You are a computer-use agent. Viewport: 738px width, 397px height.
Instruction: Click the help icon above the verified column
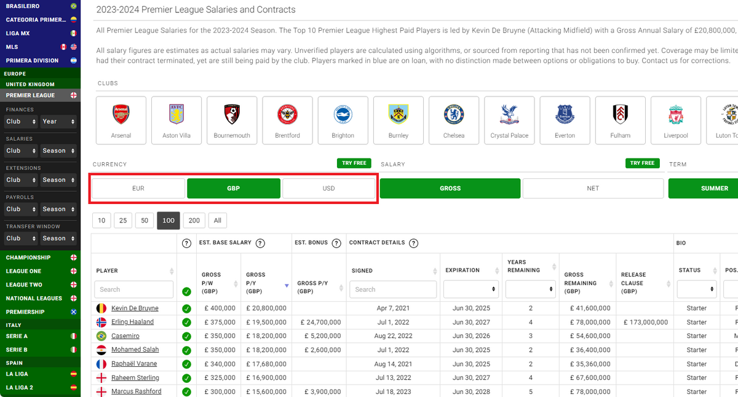186,243
